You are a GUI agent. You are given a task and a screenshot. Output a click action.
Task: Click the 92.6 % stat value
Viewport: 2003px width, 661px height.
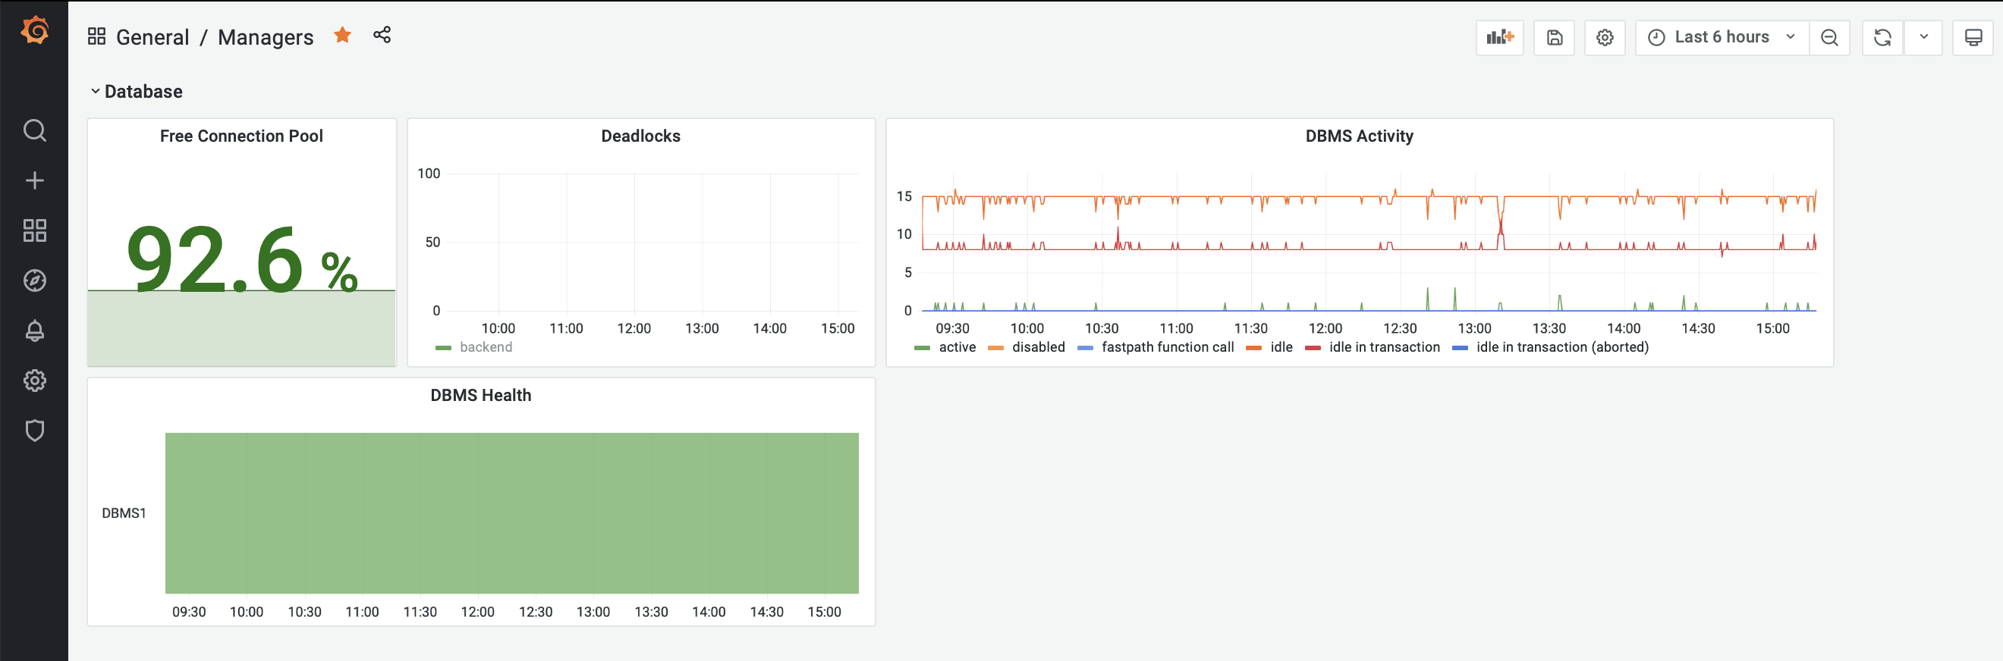pyautogui.click(x=241, y=258)
